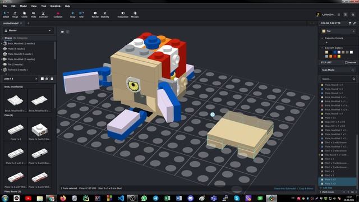This screenshot has height=202, width=359.
Task: Open the Tan color dropdown
Action: (x=338, y=31)
